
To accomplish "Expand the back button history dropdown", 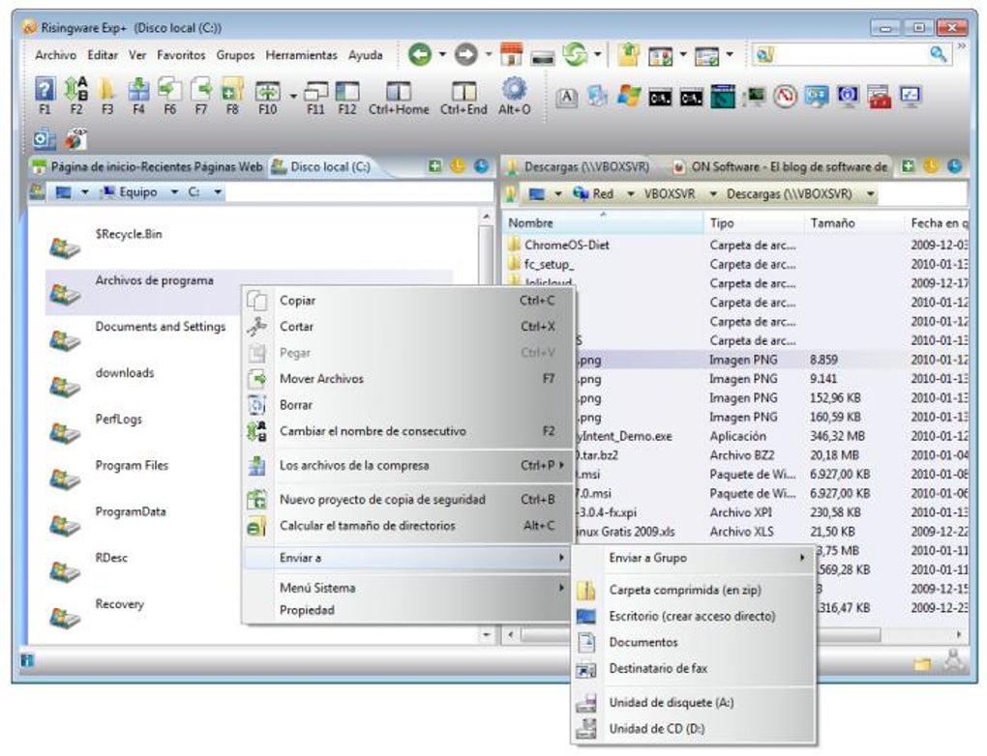I will click(442, 53).
